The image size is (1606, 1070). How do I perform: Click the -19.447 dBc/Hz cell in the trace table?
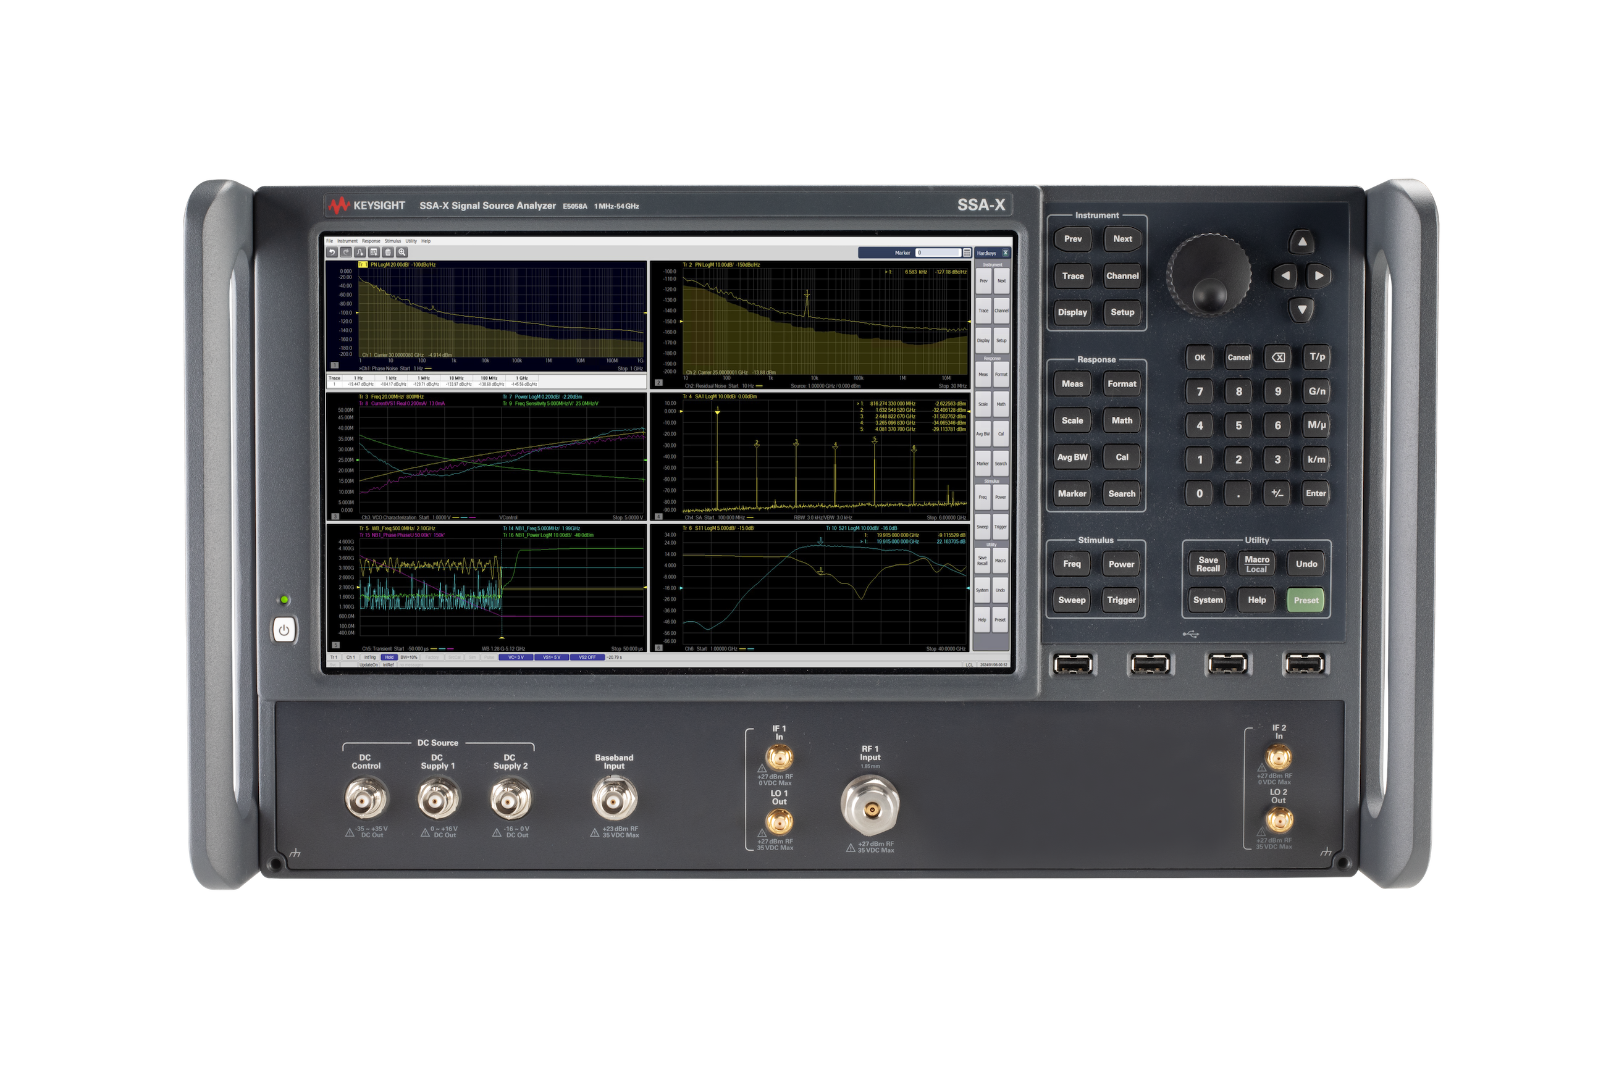[x=360, y=384]
